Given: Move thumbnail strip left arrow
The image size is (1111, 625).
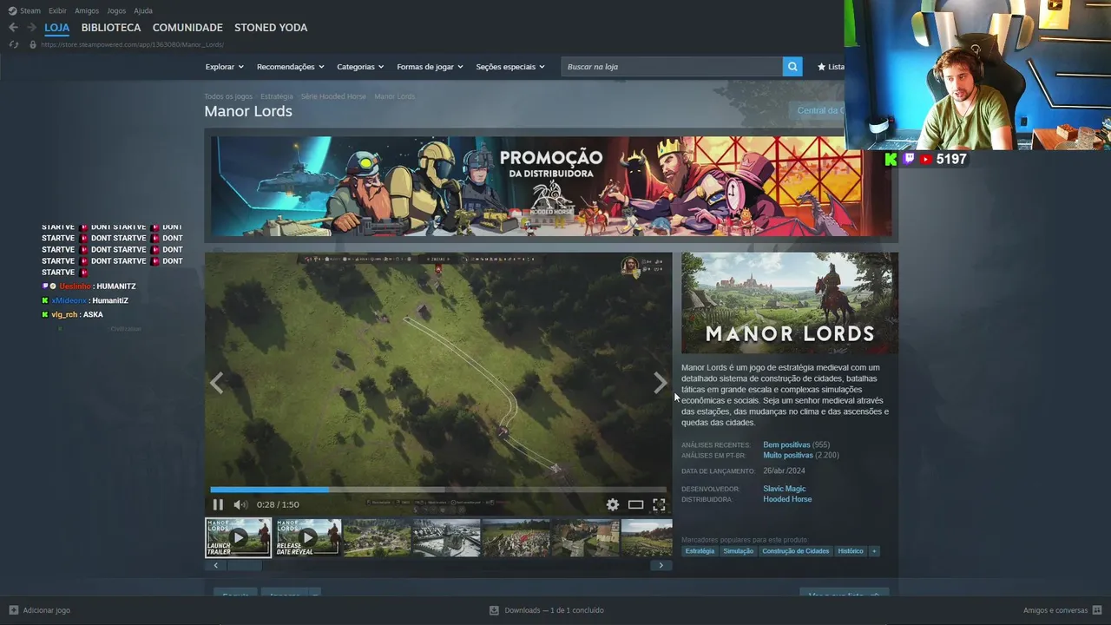Looking at the screenshot, I should point(215,565).
